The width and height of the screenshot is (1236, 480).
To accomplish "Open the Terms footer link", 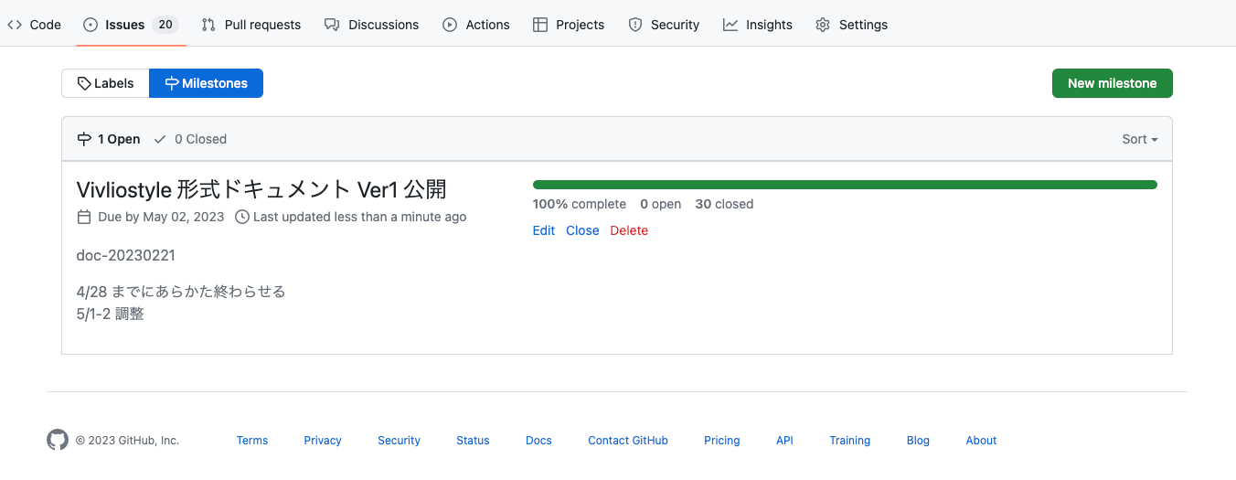I will (x=252, y=441).
